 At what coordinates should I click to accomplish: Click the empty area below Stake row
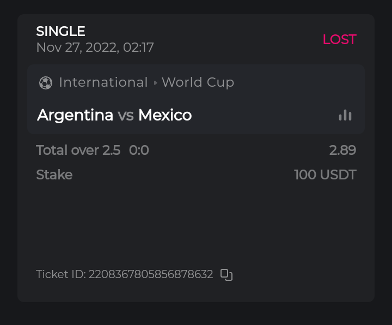coord(196,224)
